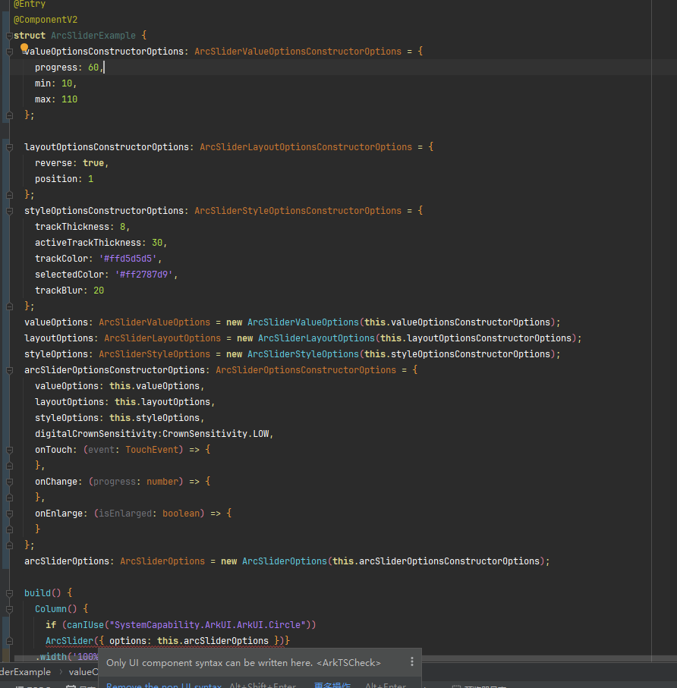Click the ArcSliderLayoutOptionsConstructorOptions type name

[306, 147]
